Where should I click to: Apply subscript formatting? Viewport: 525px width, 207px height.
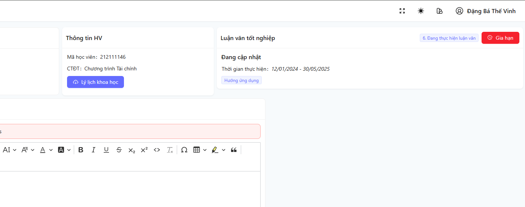pyautogui.click(x=131, y=150)
